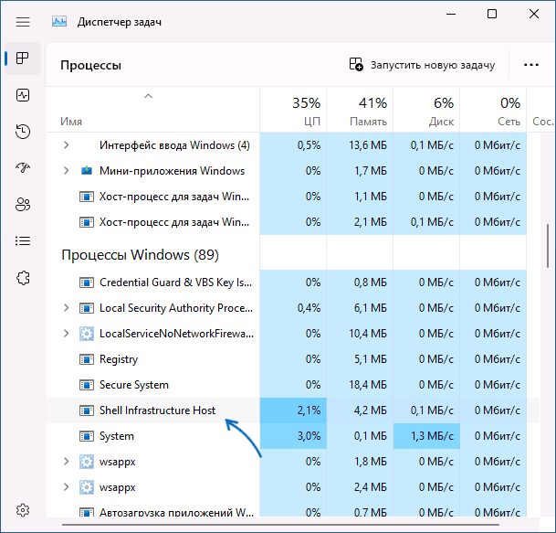Select the Processes page icon in sidebar

tap(23, 59)
